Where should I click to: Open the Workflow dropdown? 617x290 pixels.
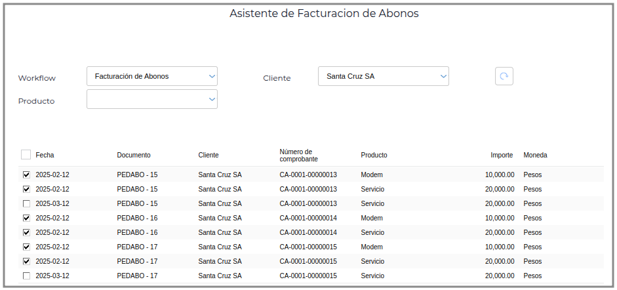[152, 76]
